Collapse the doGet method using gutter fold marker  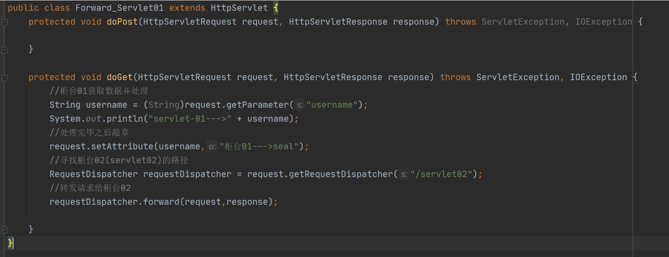pyautogui.click(x=5, y=77)
